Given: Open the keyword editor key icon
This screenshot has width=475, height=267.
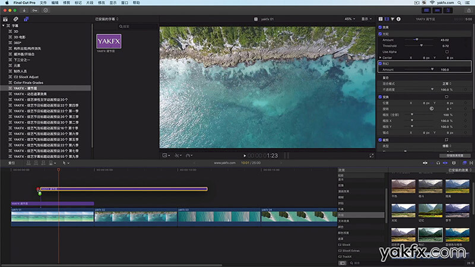Looking at the screenshot, I should (35, 10).
